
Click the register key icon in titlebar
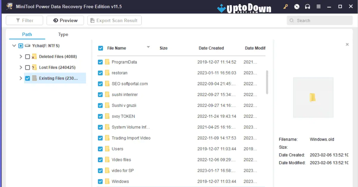point(286,6)
